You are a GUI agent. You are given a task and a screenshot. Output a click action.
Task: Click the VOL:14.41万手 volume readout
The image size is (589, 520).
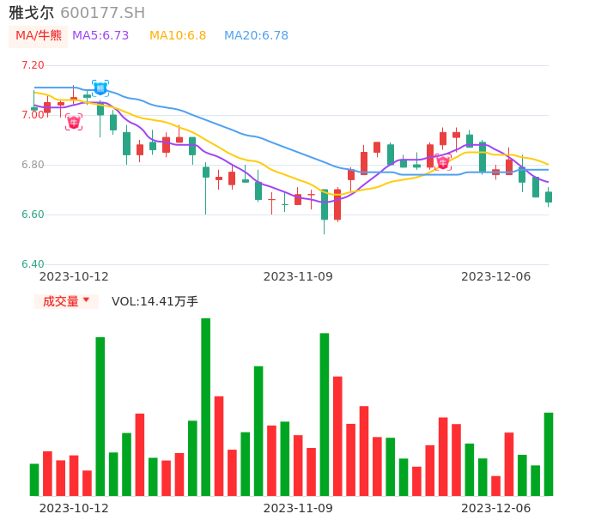[155, 301]
